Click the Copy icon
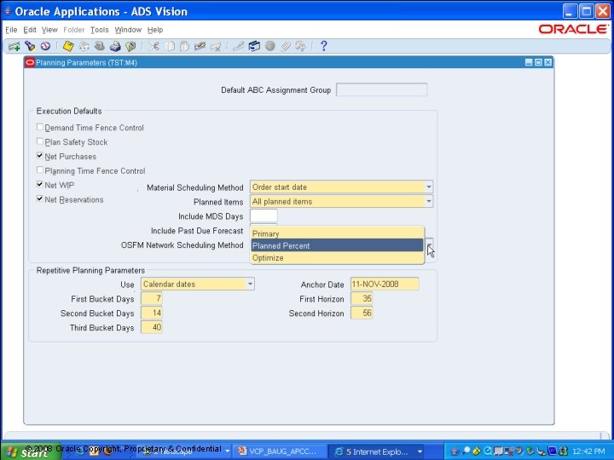This screenshot has width=614, height=460. point(169,46)
